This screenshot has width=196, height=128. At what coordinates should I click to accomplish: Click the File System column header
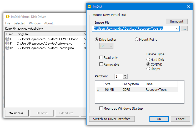[x=132, y=84]
